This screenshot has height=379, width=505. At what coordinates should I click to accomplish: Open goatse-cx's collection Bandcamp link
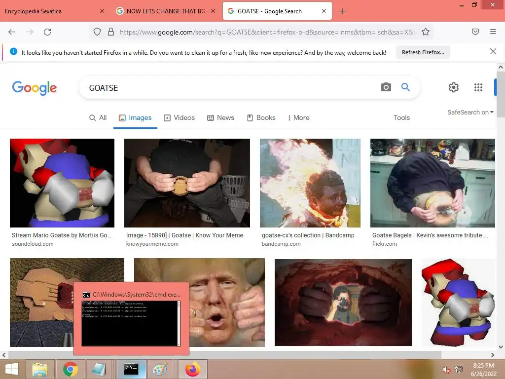point(308,235)
